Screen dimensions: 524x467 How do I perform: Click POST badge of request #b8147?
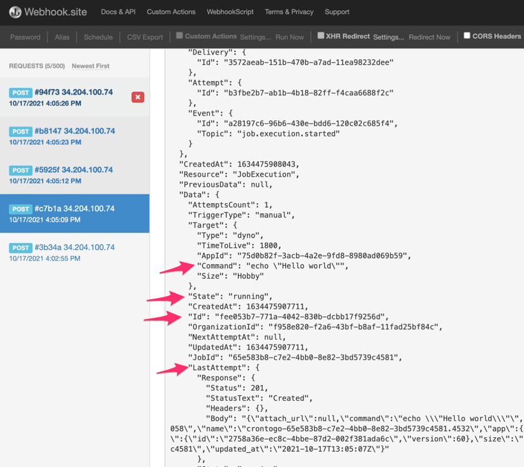(x=20, y=132)
